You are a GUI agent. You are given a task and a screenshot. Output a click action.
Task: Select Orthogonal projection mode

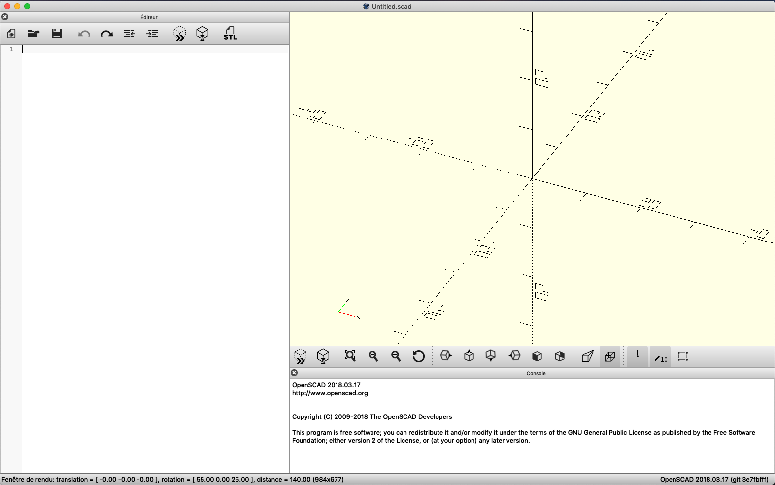pyautogui.click(x=610, y=356)
